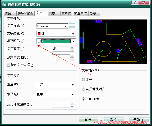This screenshot has height=126, width=152.
Task: Click the help question mark button
Action: 135,3
